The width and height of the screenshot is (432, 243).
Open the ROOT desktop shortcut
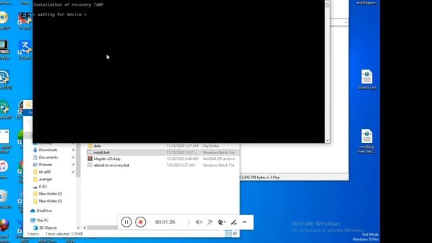pos(5,80)
